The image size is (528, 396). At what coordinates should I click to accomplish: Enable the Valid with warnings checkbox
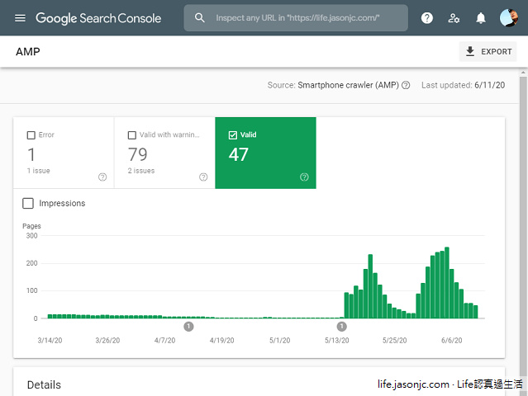(132, 135)
